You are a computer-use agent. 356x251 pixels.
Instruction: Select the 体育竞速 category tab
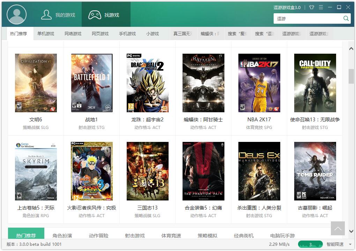click(171, 236)
